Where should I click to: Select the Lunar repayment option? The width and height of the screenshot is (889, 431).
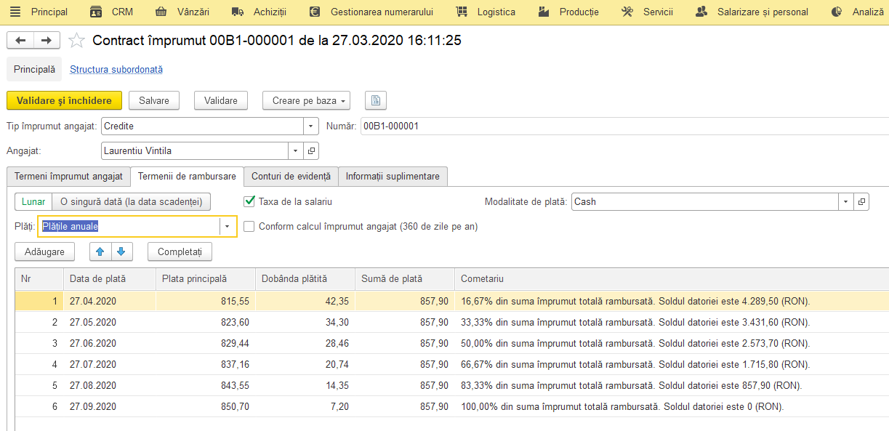pos(33,201)
